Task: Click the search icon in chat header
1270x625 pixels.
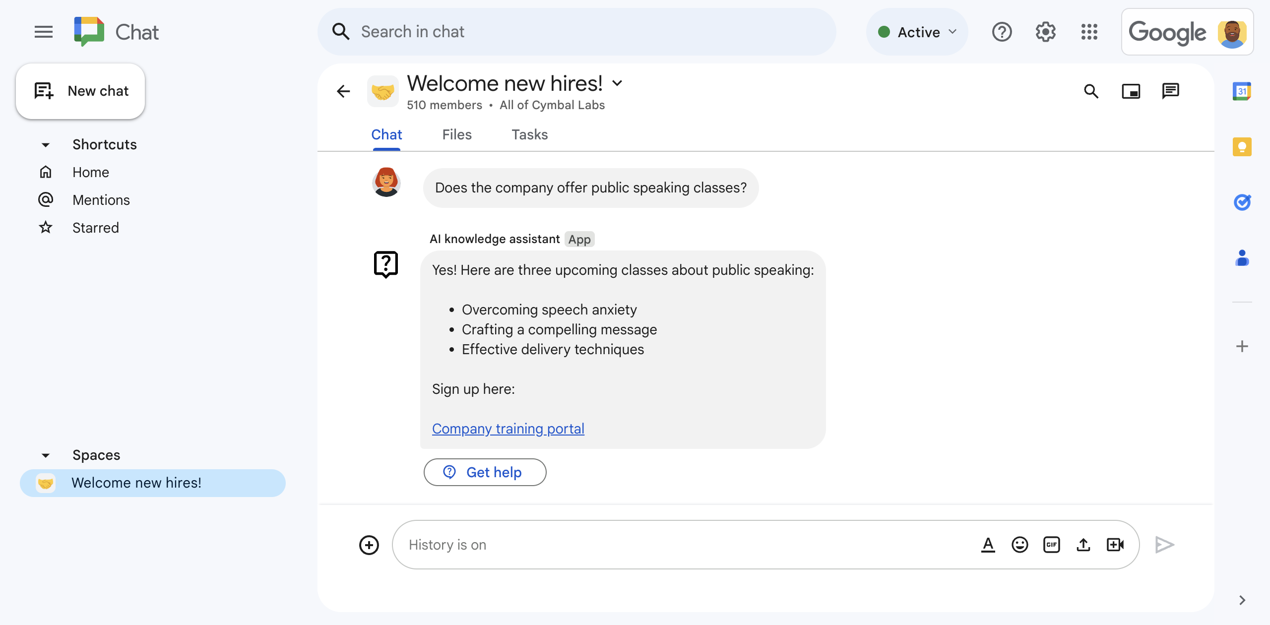Action: click(1093, 90)
